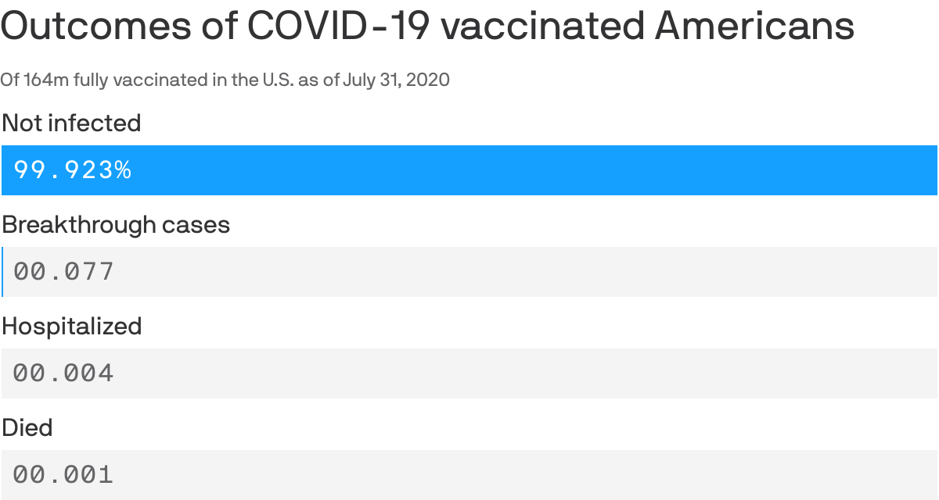Select the "Breakthrough cases" label
The image size is (939, 500).
116,225
